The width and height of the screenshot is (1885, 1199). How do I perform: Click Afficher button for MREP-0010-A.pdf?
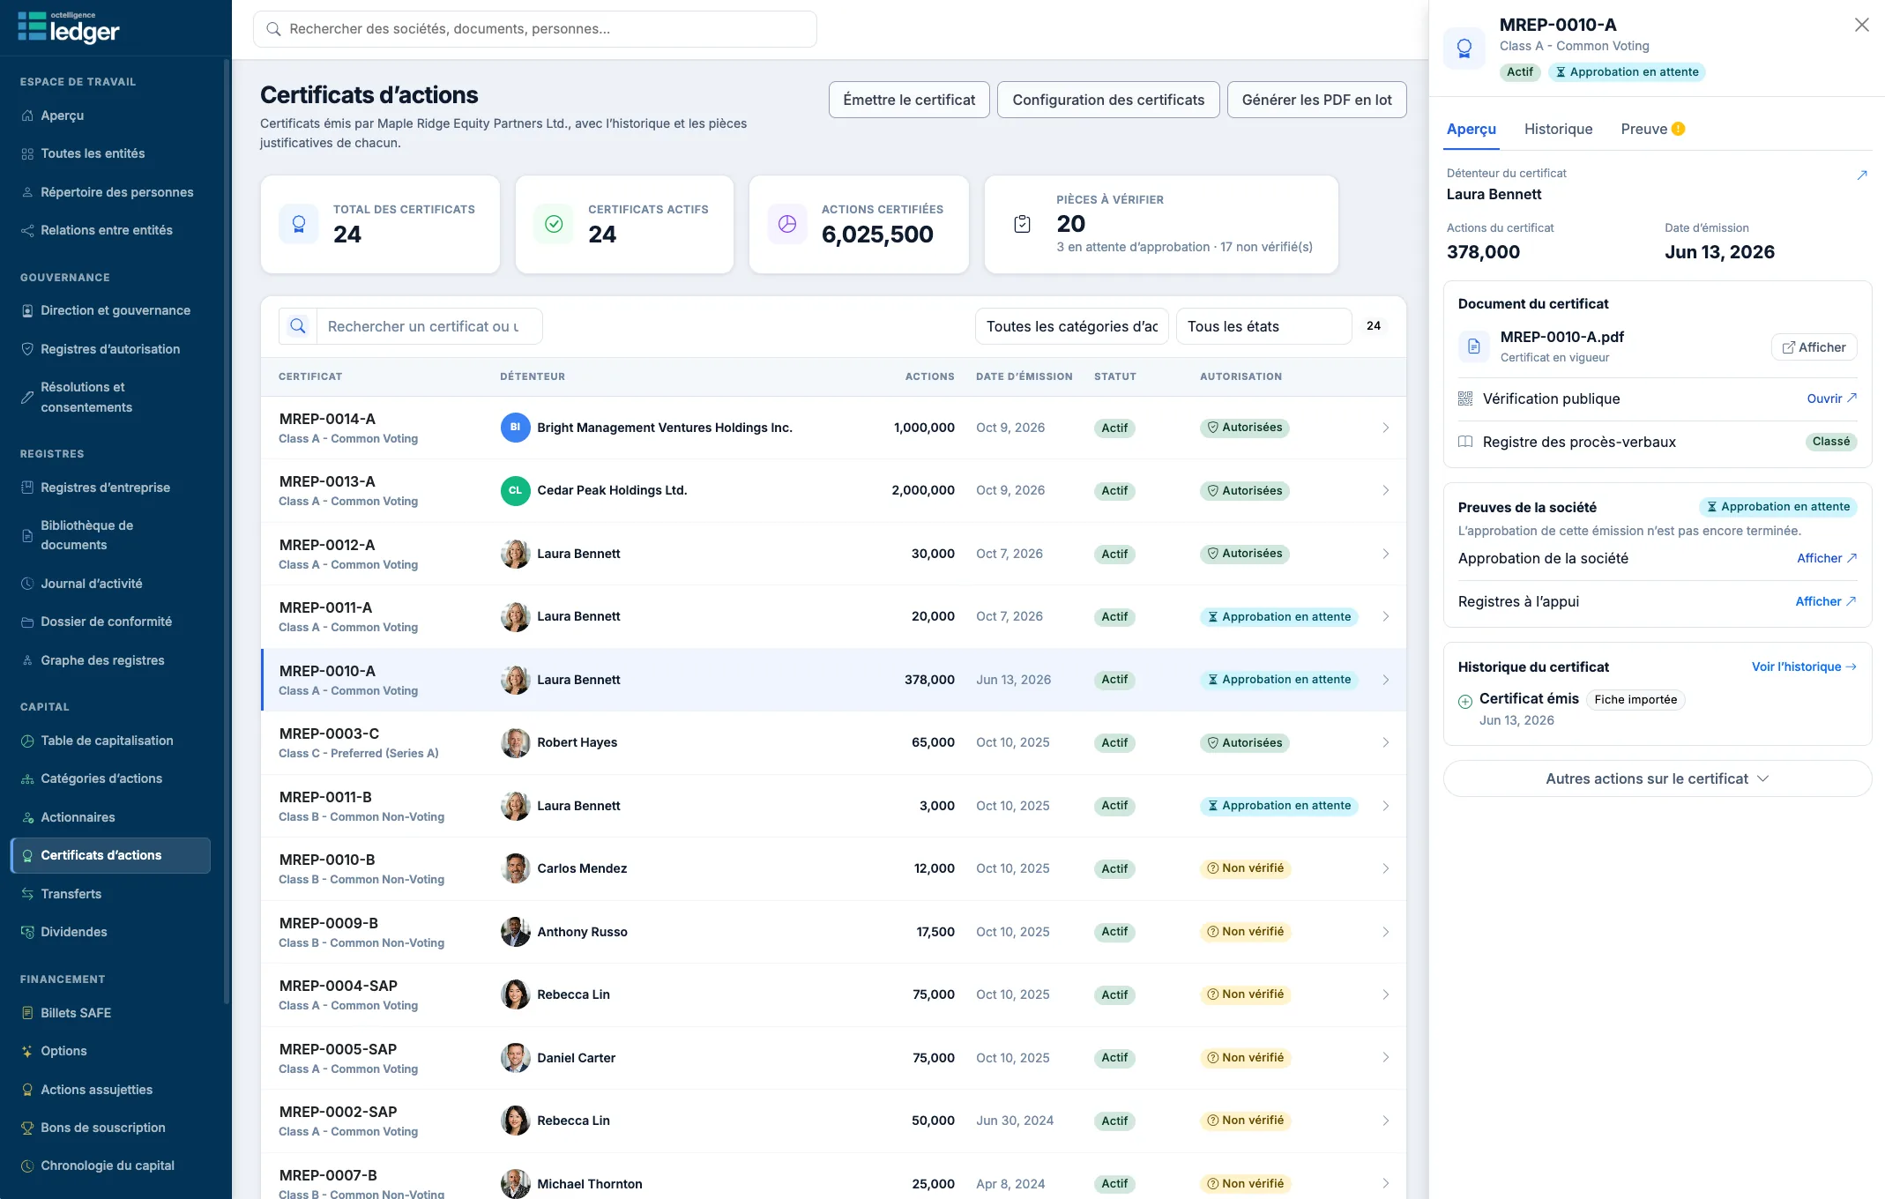[1814, 347]
